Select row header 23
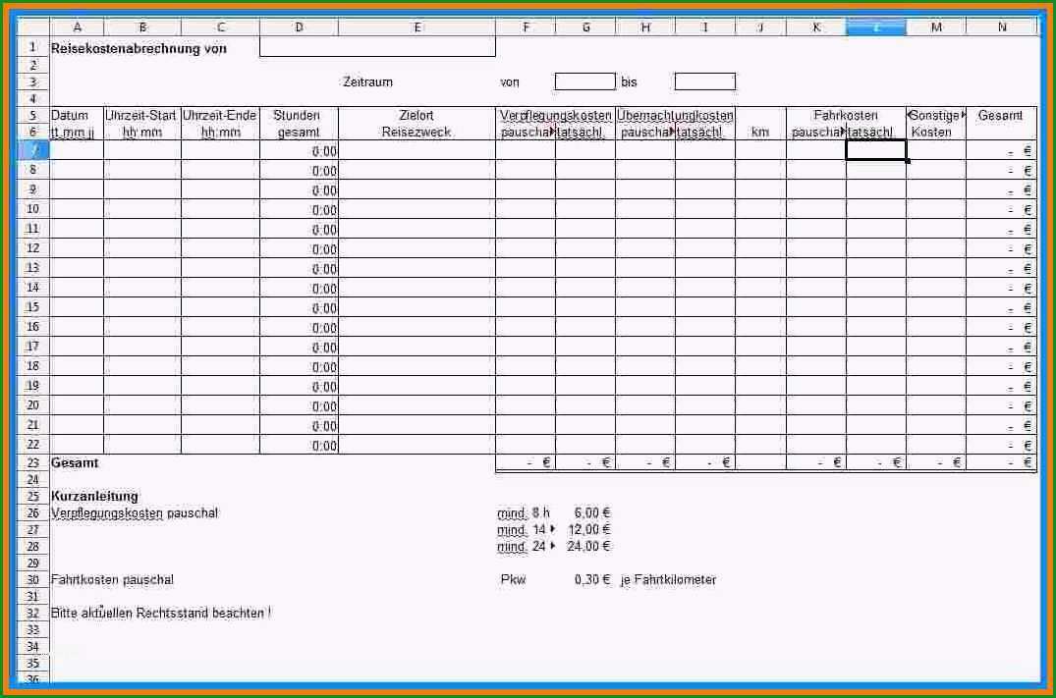Image resolution: width=1056 pixels, height=698 pixels. click(33, 463)
